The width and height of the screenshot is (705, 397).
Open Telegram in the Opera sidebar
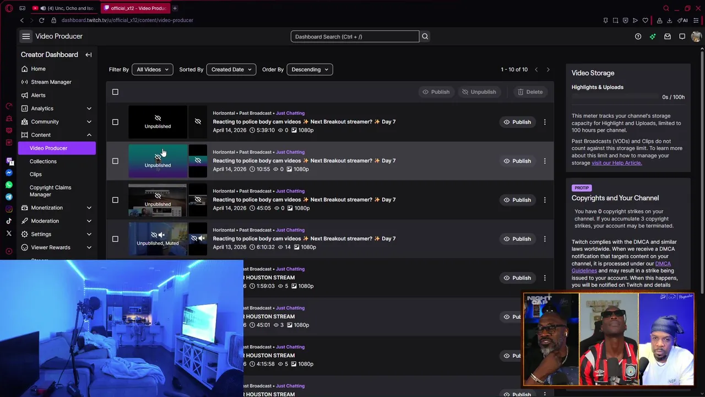(9, 197)
